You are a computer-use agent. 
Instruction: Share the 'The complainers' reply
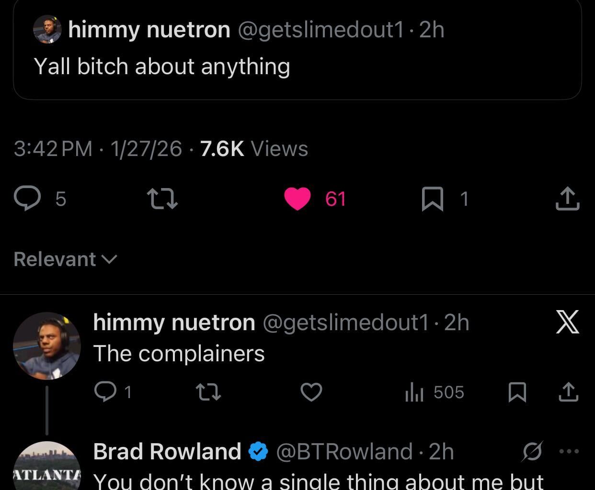tap(569, 392)
